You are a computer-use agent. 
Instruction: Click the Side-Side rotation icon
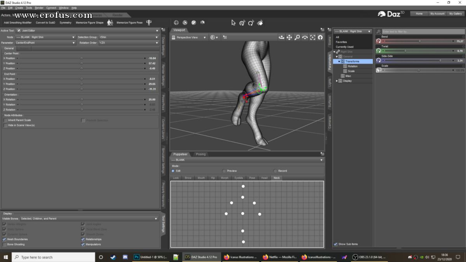point(378,60)
